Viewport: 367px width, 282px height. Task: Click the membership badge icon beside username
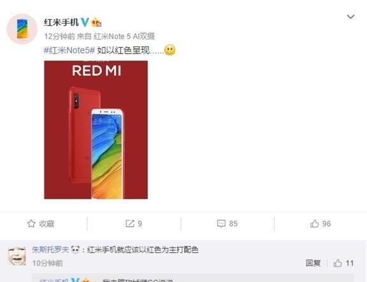coord(96,22)
